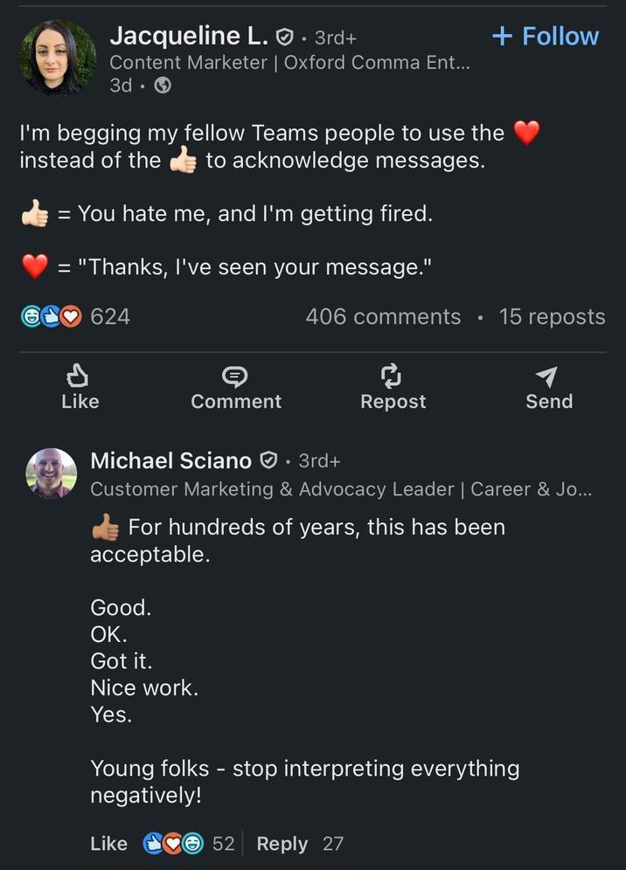Tap the Send paper plane icon
This screenshot has height=870, width=626.
coord(548,375)
